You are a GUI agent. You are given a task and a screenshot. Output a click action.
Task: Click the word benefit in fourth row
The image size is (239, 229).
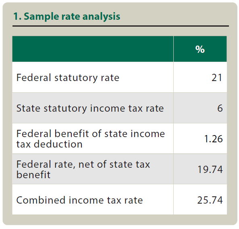click(33, 175)
